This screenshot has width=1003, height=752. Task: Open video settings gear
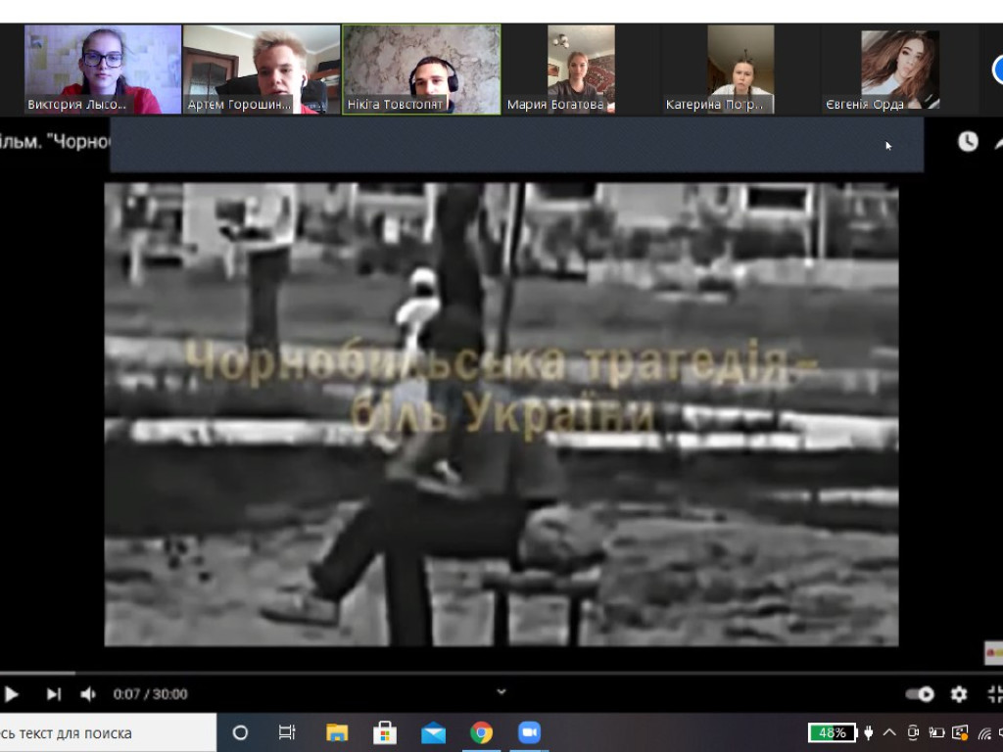click(959, 694)
